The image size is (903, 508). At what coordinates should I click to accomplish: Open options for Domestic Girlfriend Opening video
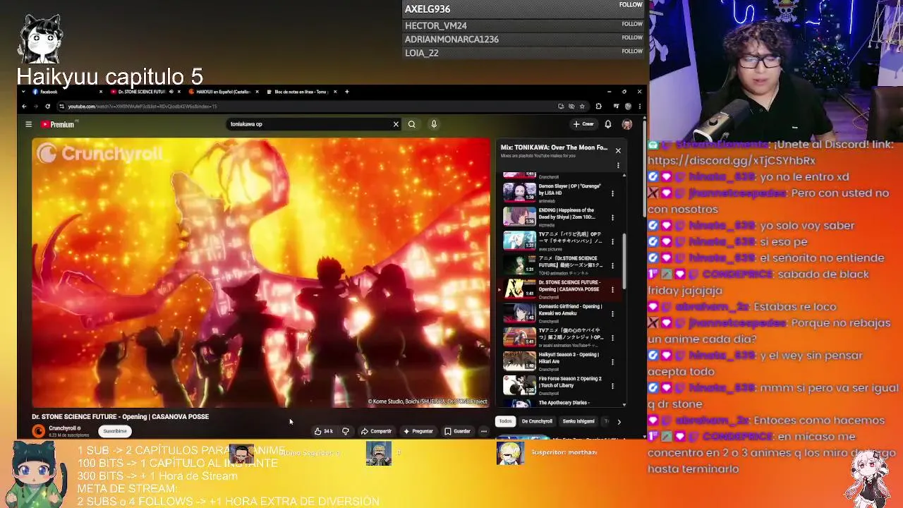tap(612, 313)
